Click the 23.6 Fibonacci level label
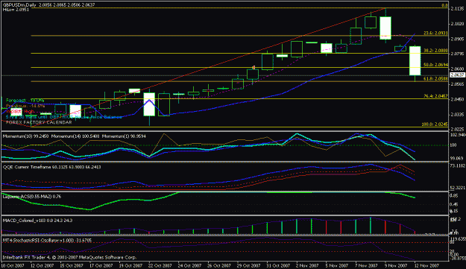The width and height of the screenshot is (466, 269). pos(435,34)
